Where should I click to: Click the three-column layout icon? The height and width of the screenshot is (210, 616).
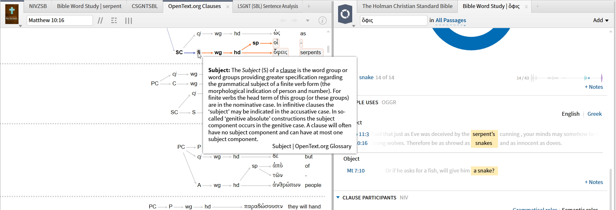129,21
